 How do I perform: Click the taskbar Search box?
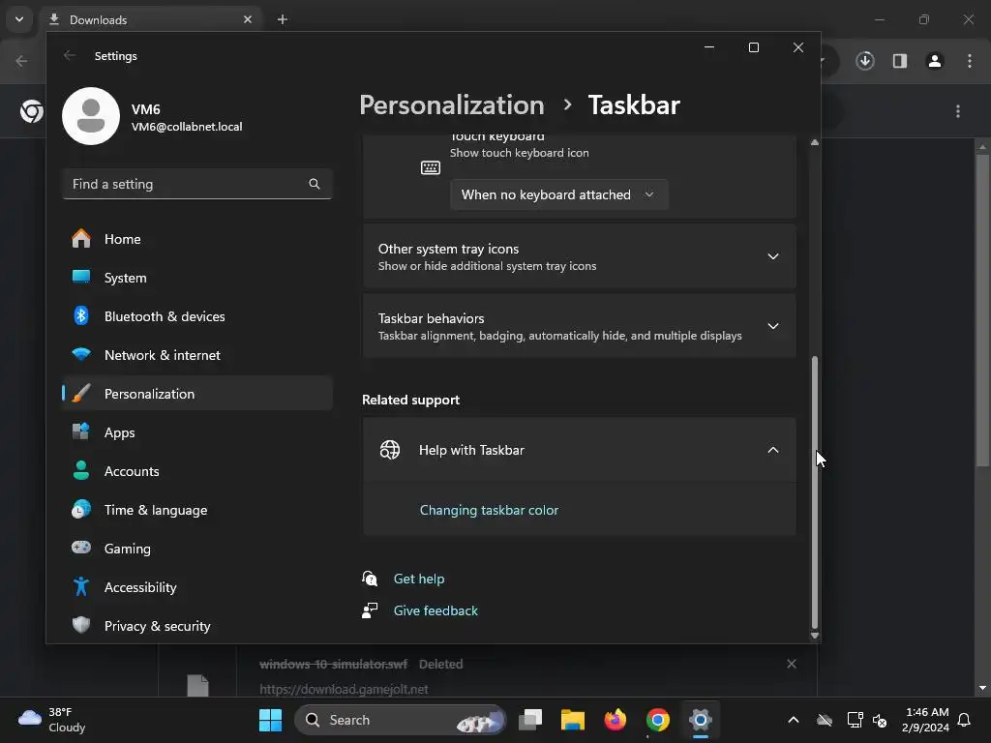pos(400,720)
